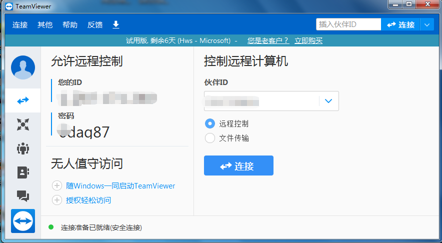
Task: Click the password value under 密码
Action: [x=83, y=131]
